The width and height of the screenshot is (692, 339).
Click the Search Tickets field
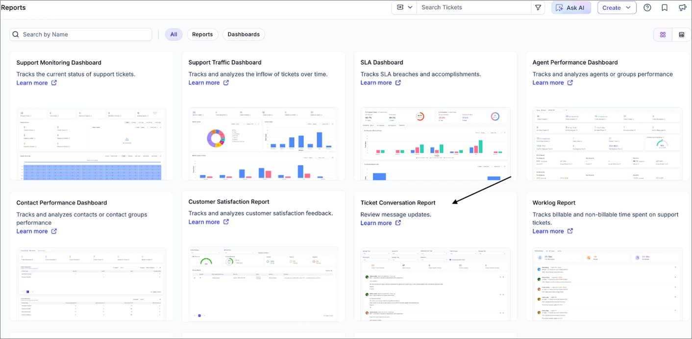tap(473, 8)
